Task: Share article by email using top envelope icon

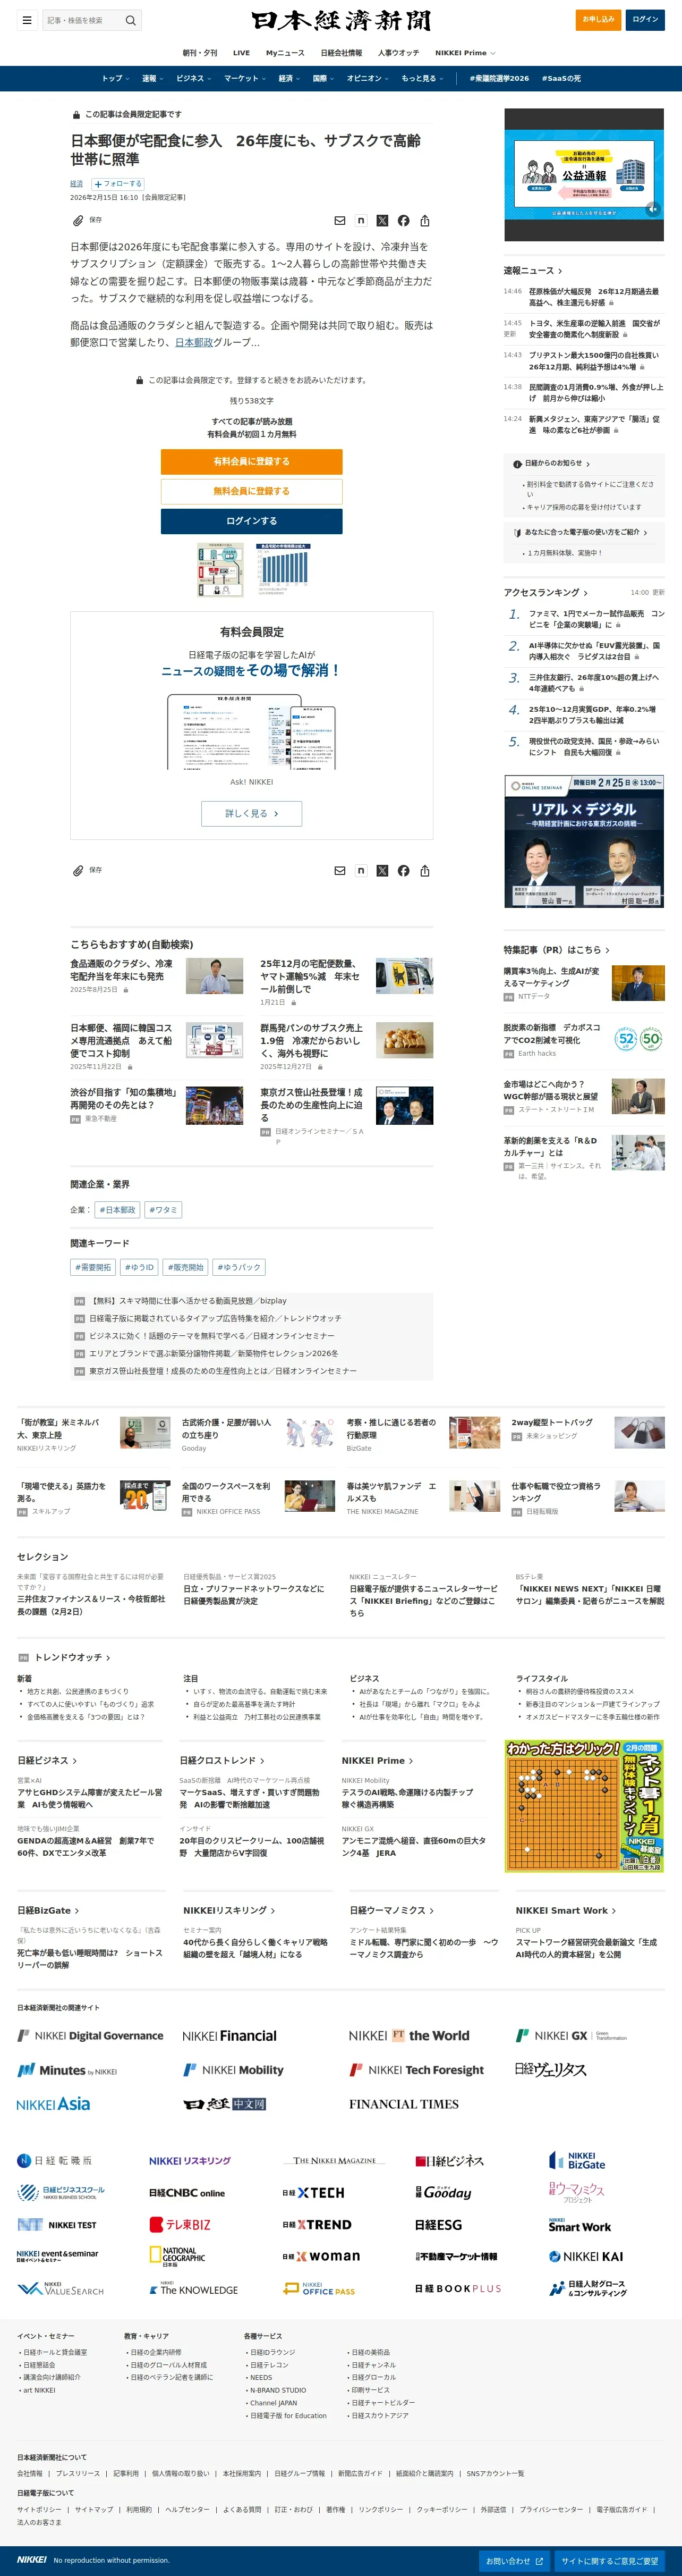Action: pyautogui.click(x=339, y=221)
